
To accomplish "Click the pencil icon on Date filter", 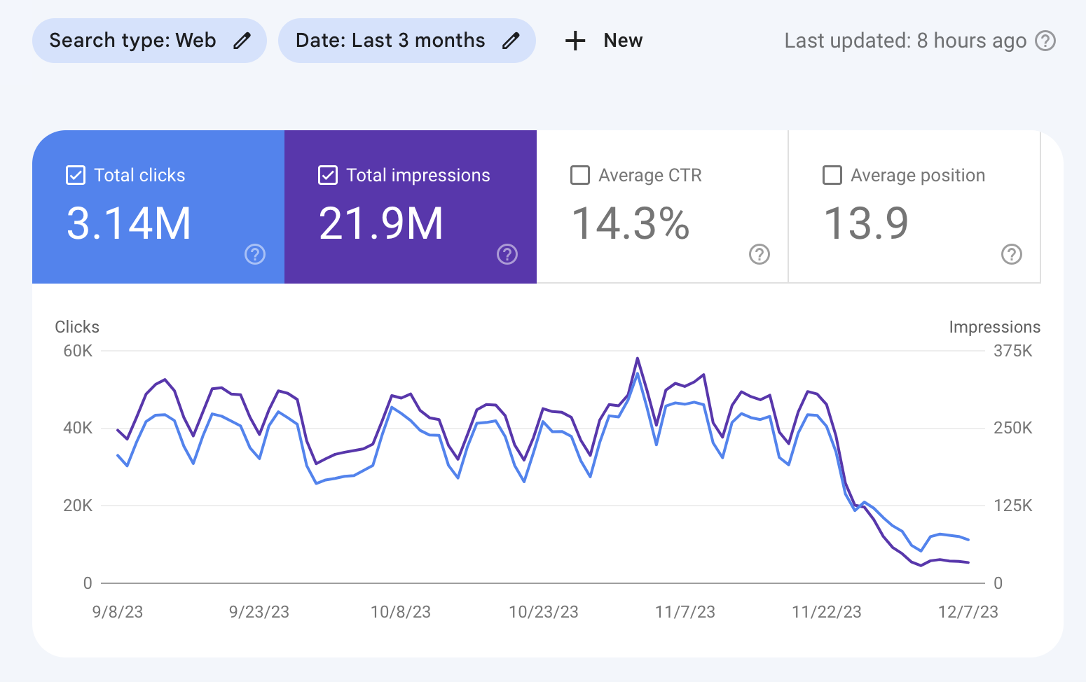I will [511, 41].
